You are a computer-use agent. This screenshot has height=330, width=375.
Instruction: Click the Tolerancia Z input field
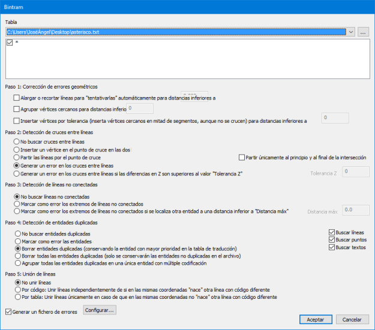(355, 172)
